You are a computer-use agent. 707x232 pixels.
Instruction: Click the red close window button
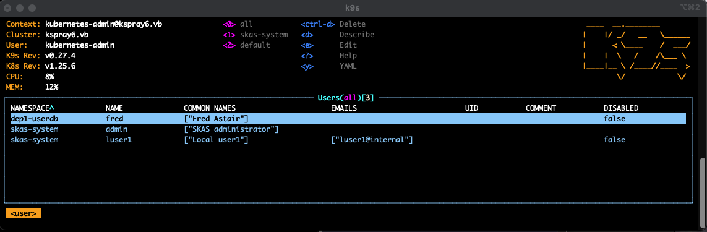[8, 7]
